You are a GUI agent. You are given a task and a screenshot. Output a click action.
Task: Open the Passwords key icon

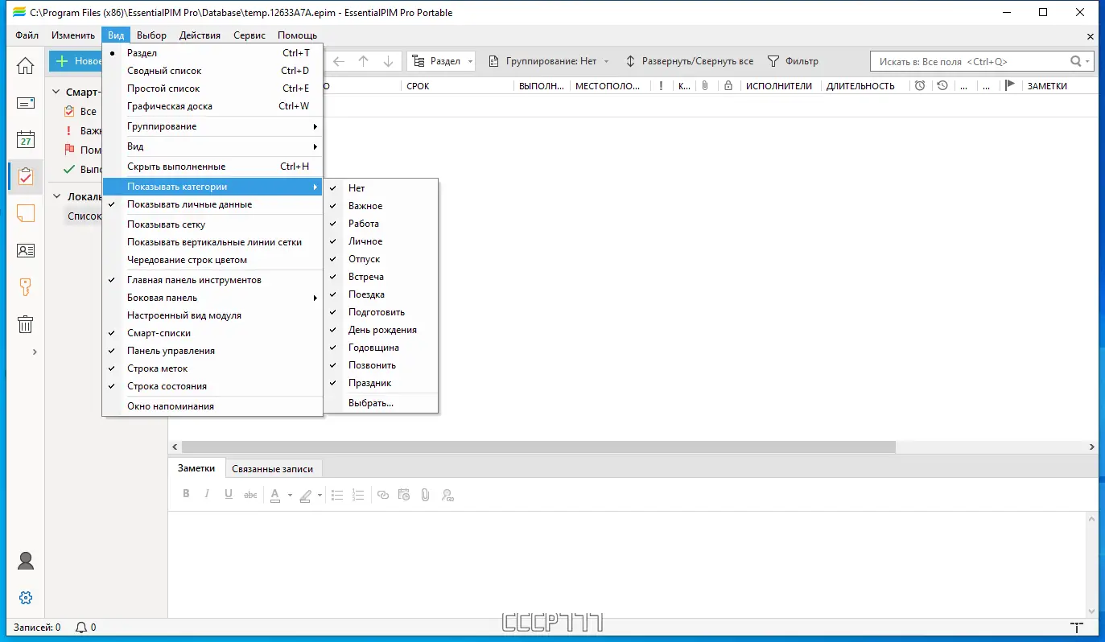coord(26,287)
